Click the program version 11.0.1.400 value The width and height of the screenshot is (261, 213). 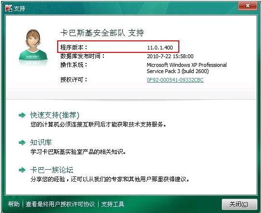tap(160, 48)
